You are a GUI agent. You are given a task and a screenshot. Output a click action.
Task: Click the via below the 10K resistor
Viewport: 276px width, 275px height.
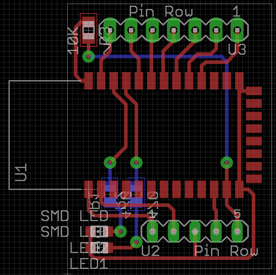point(88,56)
